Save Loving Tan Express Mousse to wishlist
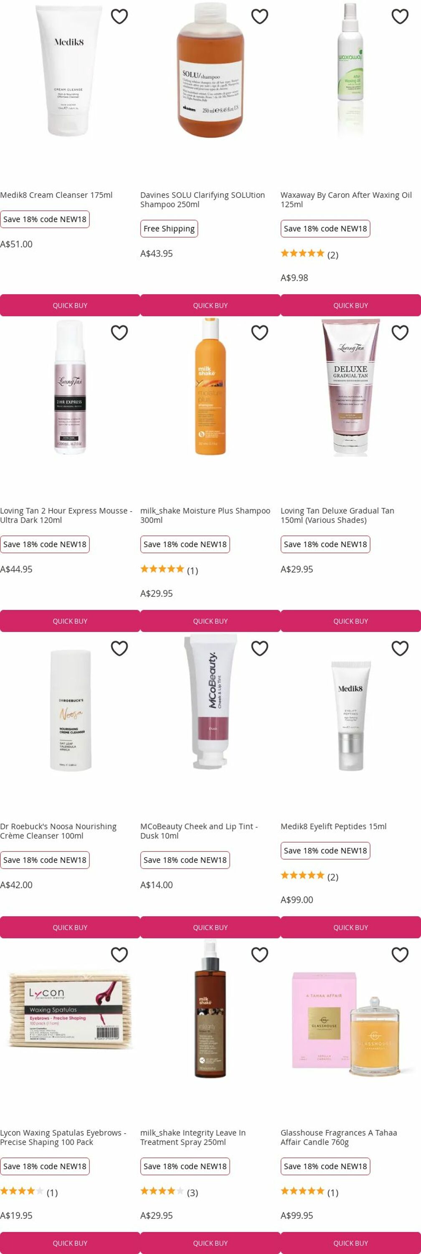The image size is (421, 1254). [119, 332]
